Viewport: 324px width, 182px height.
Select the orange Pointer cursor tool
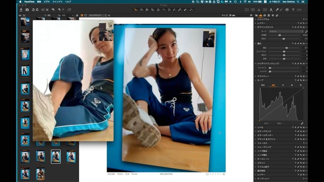point(136,10)
